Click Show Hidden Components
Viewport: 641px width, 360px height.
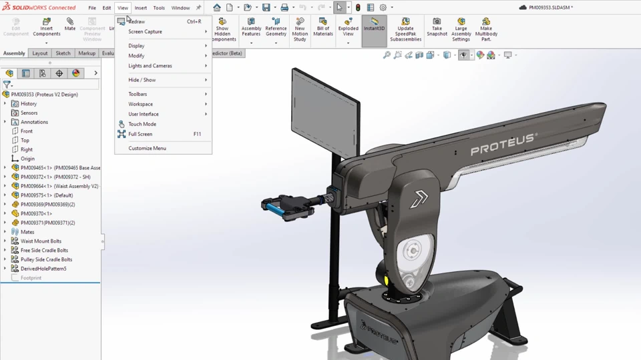(223, 29)
